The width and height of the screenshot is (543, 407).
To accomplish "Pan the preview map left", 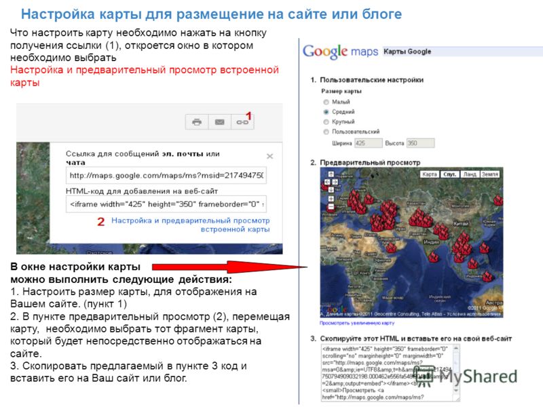I will click(x=327, y=182).
